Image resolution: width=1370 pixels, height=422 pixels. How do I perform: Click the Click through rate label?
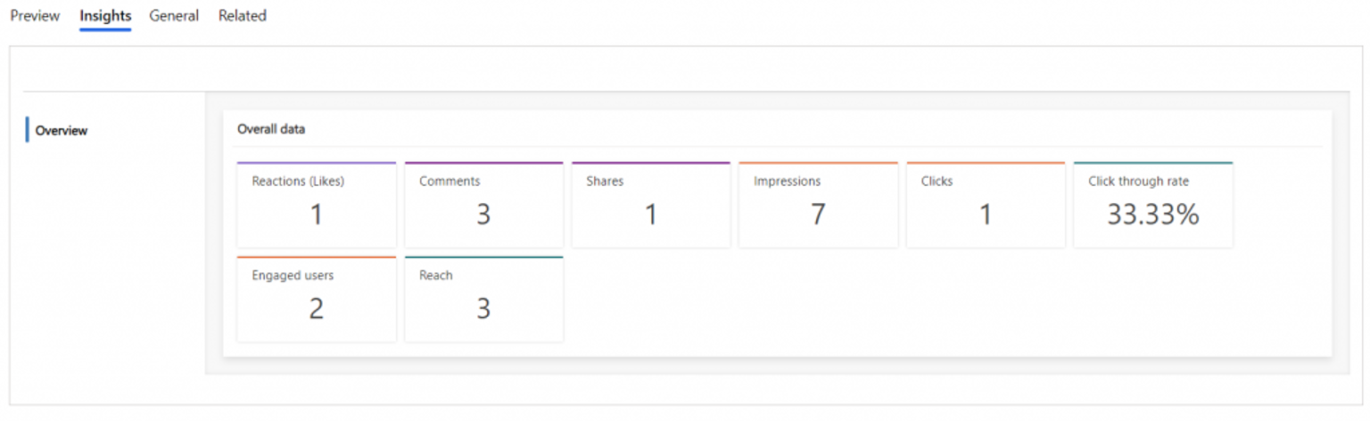click(1138, 182)
